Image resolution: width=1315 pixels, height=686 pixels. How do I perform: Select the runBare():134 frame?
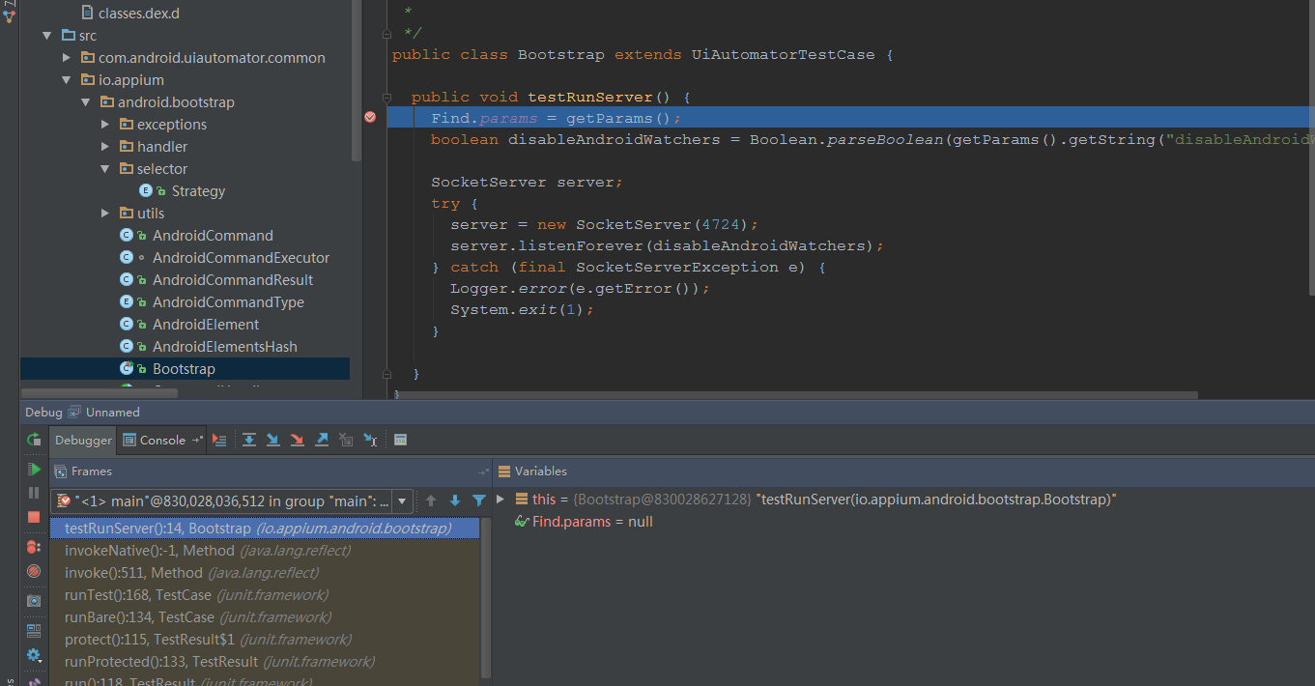[x=265, y=617]
